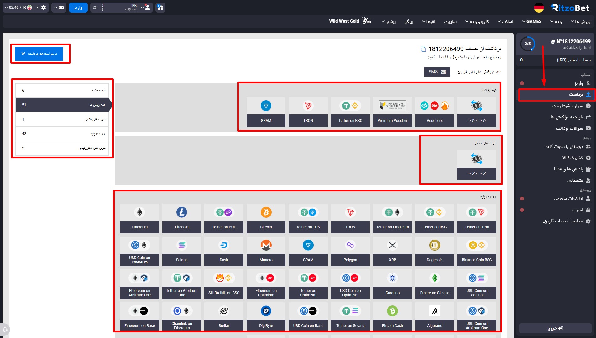Filter by e-wallets category with 2 methods

(x=62, y=148)
